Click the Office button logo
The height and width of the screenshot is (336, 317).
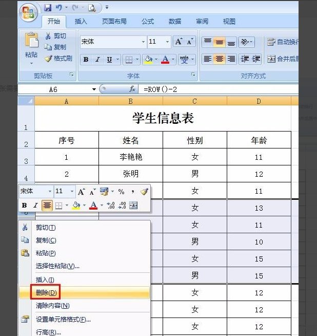click(28, 13)
